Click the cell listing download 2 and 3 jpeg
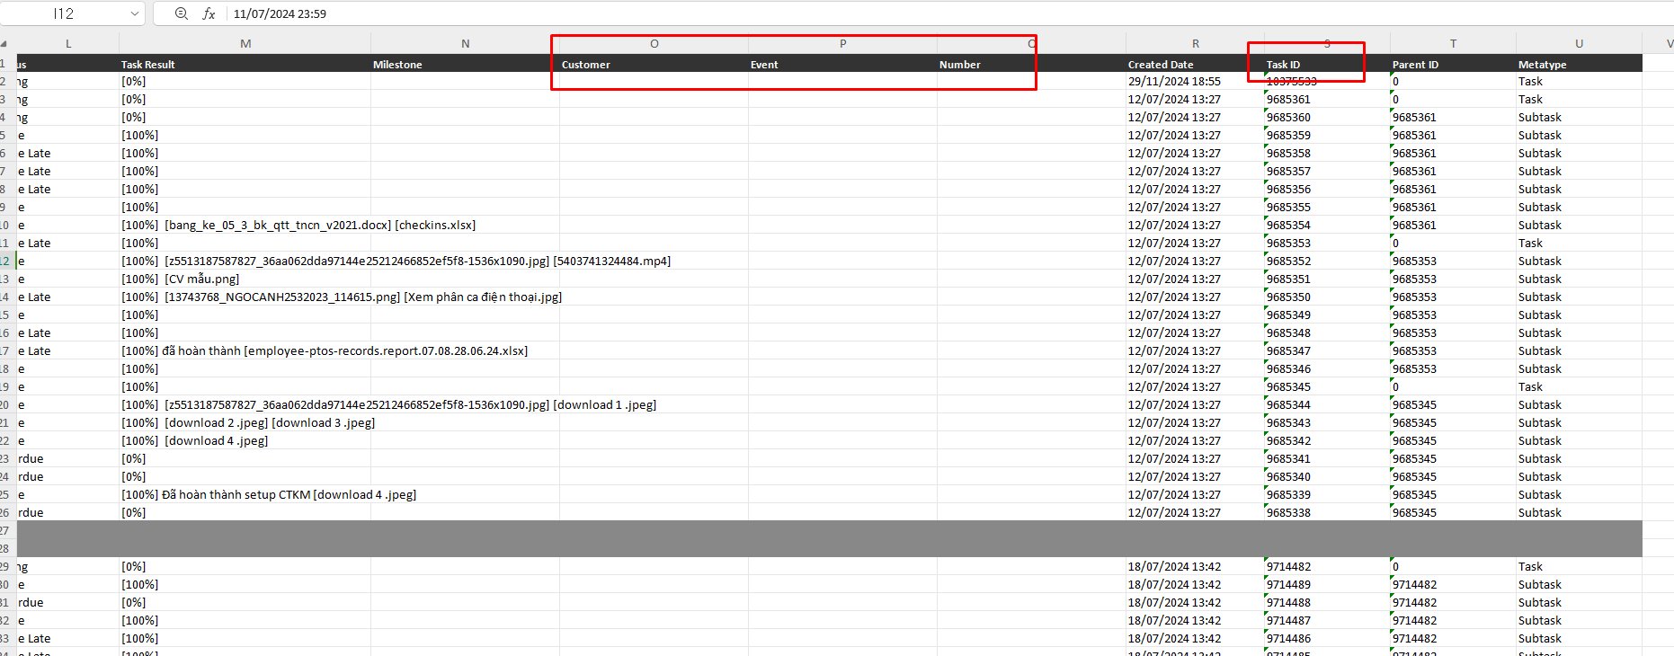The height and width of the screenshot is (656, 1674). (x=245, y=422)
